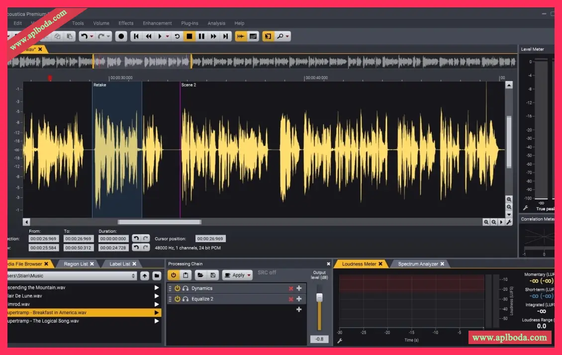The image size is (562, 355).
Task: Open the Effects menu
Action: [126, 23]
